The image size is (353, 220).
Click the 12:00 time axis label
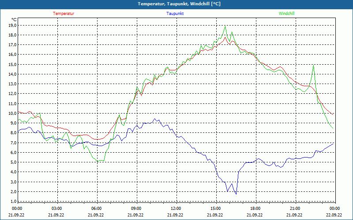pos(176,209)
